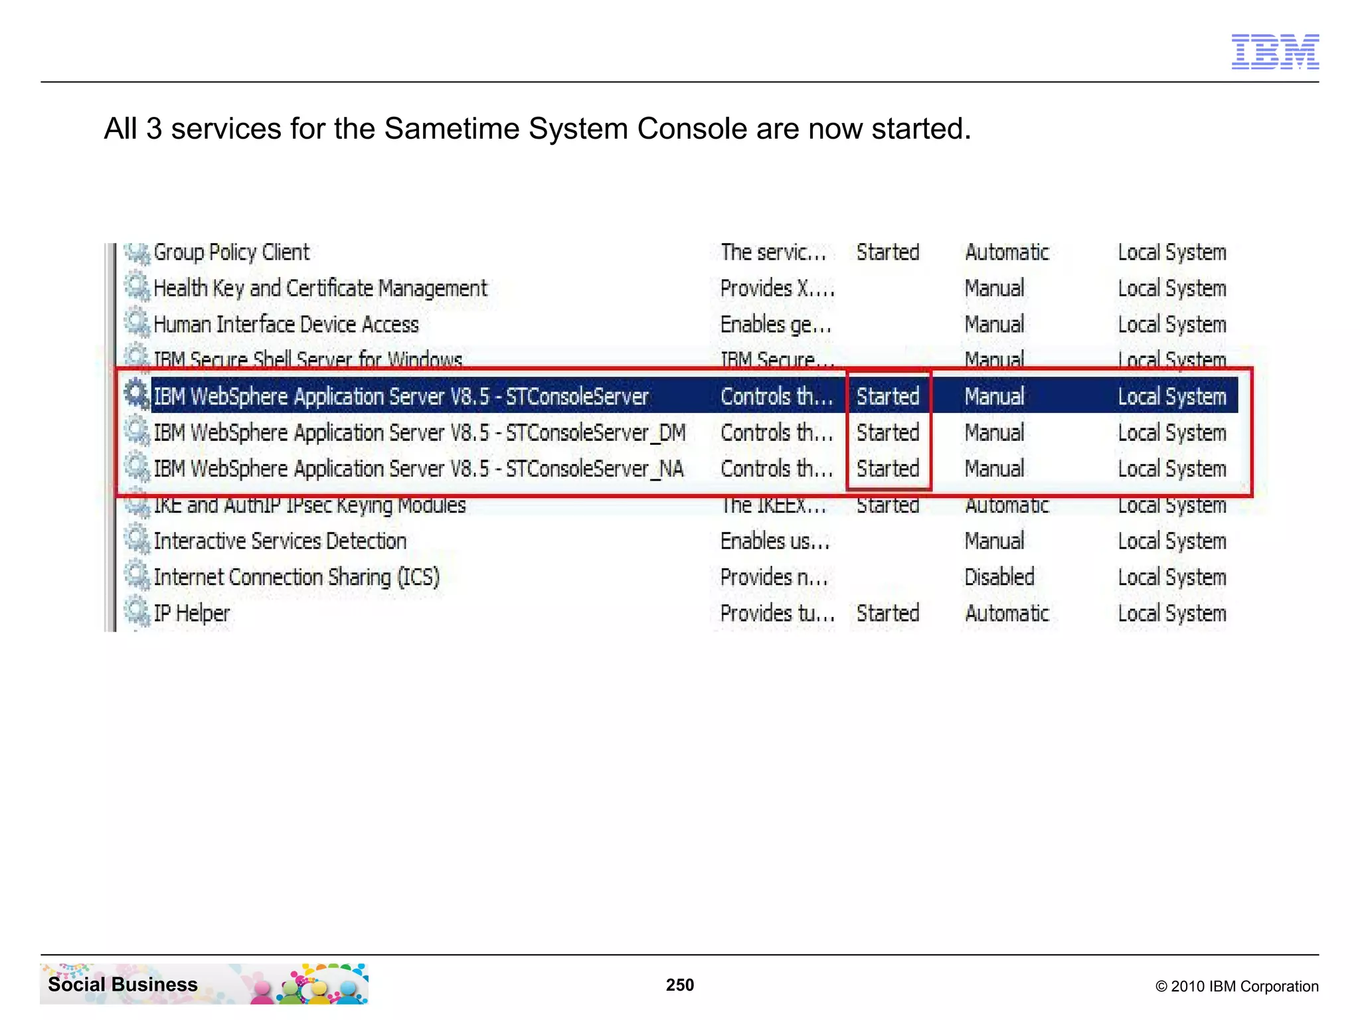Viewport: 1360px width, 1020px height.
Task: Select Health Key and Certificate Management service
Action: (x=320, y=288)
